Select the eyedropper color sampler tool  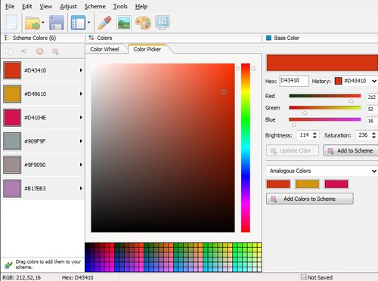[104, 23]
